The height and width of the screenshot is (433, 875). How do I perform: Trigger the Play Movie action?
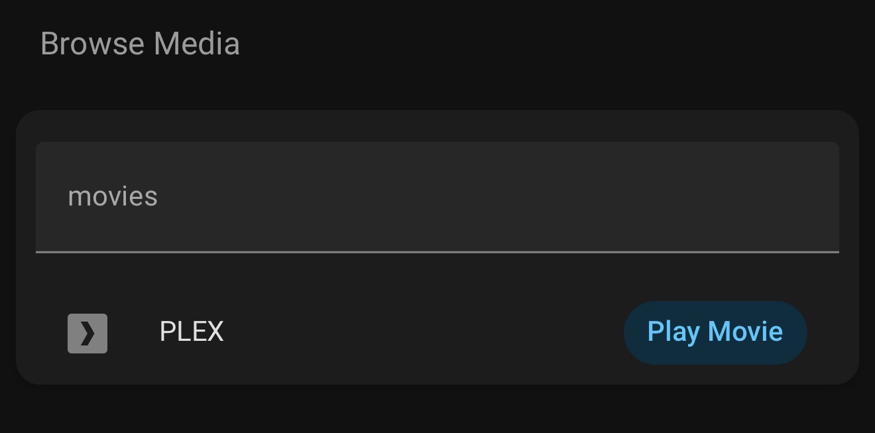pyautogui.click(x=715, y=332)
